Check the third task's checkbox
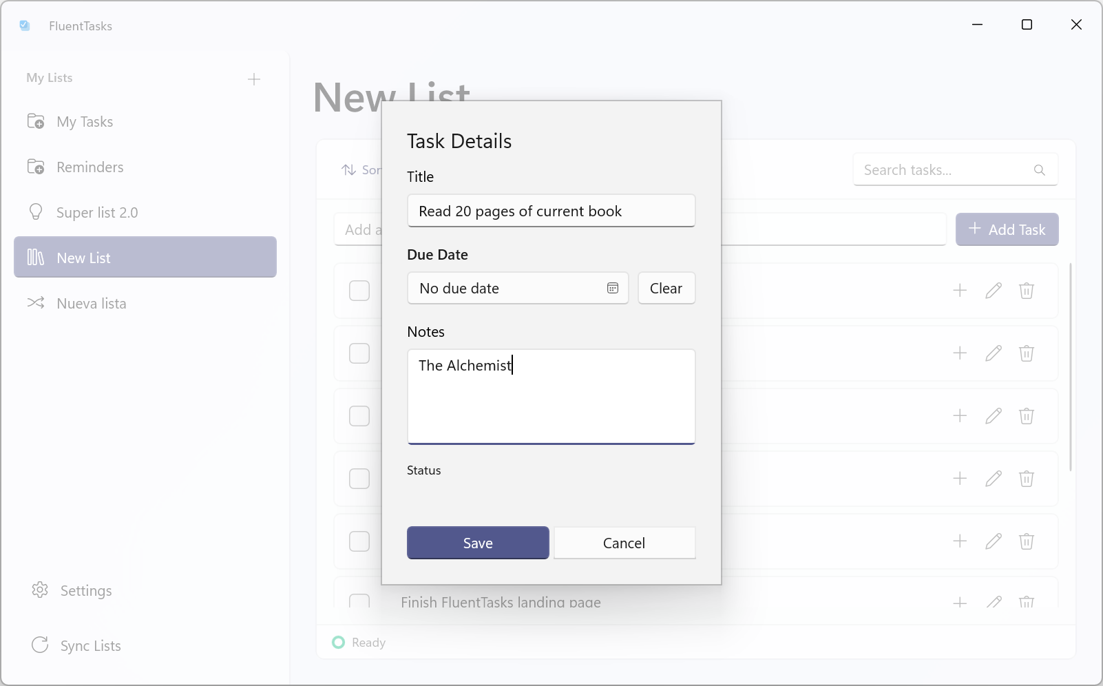The width and height of the screenshot is (1103, 686). [359, 416]
